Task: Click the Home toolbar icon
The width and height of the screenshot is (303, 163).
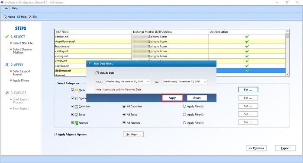Action: click(x=5, y=17)
